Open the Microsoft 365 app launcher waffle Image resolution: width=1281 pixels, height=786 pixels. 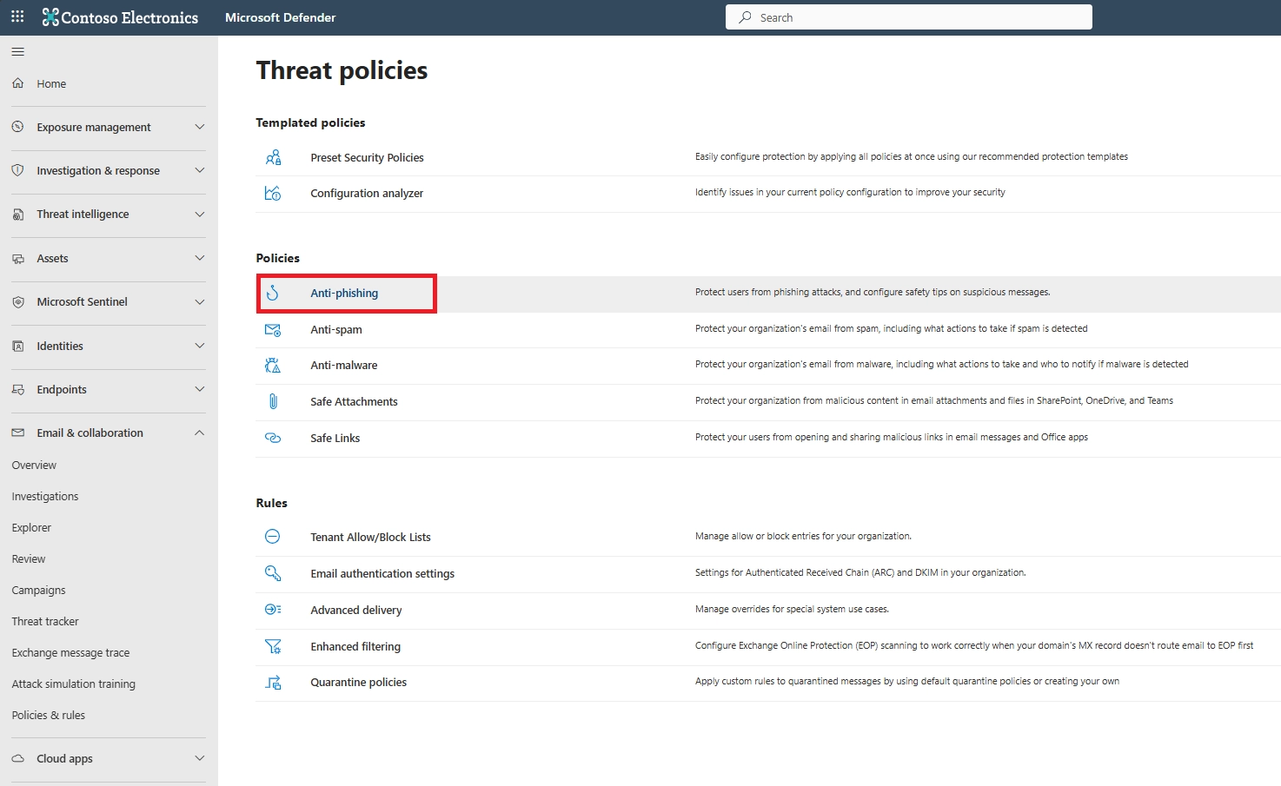(x=17, y=17)
